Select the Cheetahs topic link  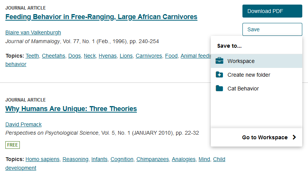point(53,56)
